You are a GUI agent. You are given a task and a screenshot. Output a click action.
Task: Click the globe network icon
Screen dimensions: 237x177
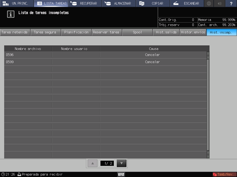tap(209, 3)
